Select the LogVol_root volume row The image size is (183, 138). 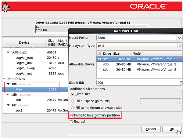pos(24,58)
